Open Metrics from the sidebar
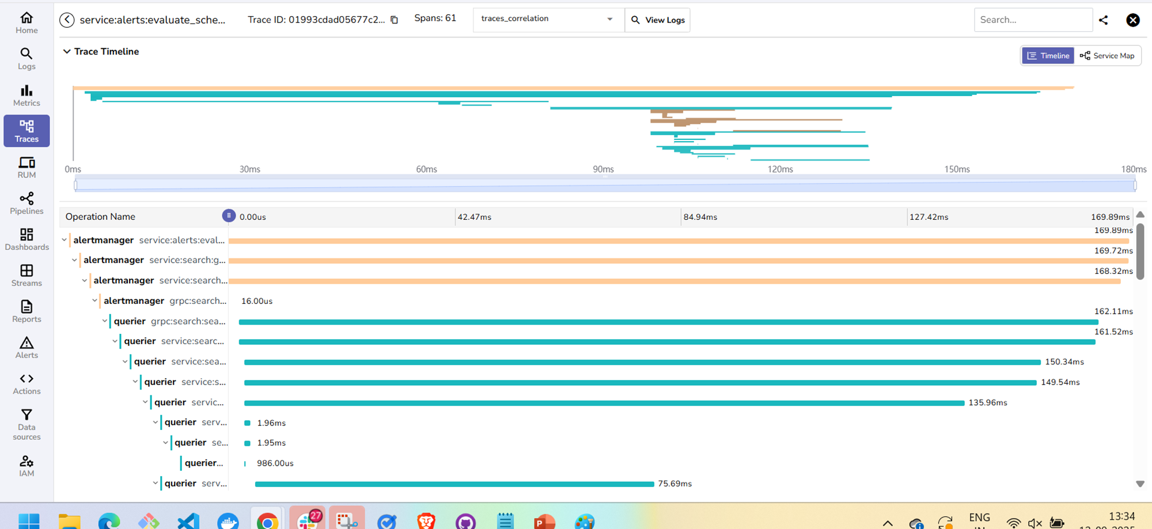This screenshot has width=1152, height=529. pos(26,95)
